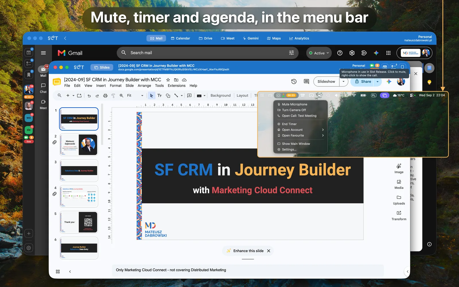
Task: Open the Google apps grid in Gmail
Action: (388, 53)
